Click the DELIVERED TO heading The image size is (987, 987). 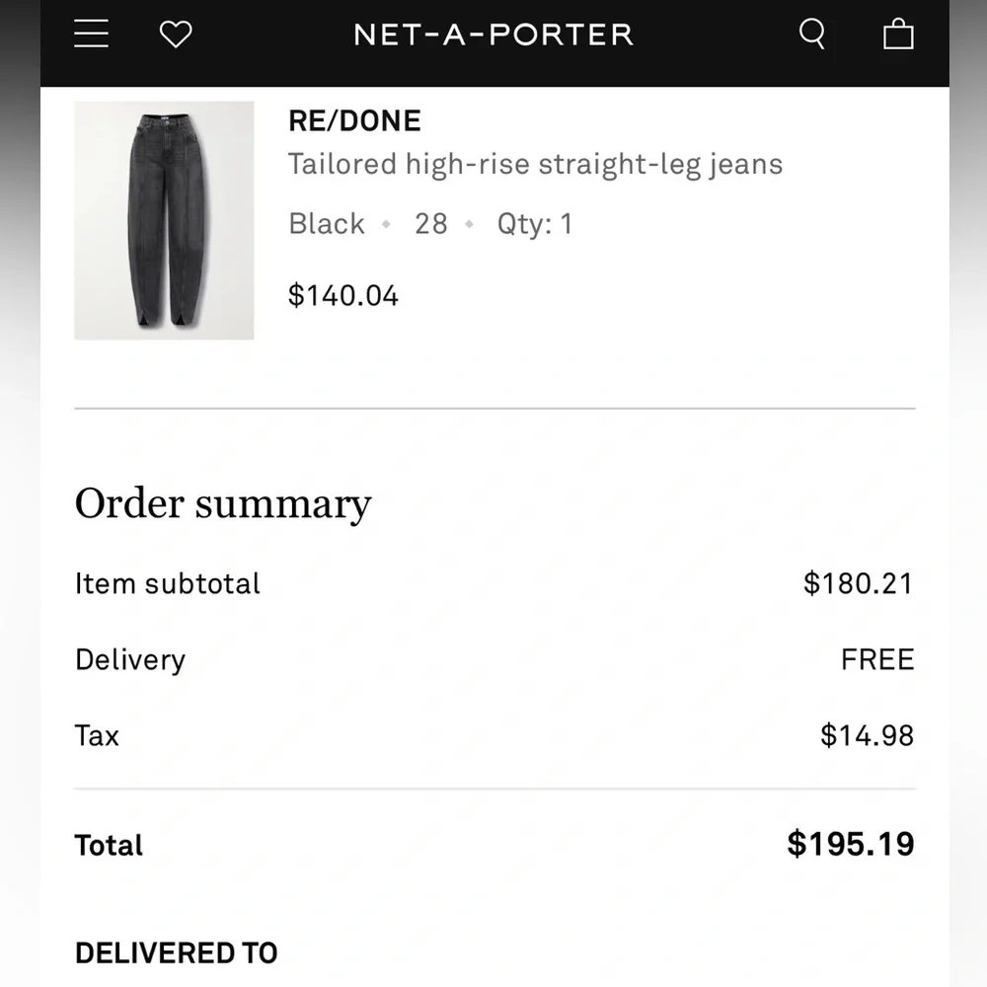tap(177, 952)
